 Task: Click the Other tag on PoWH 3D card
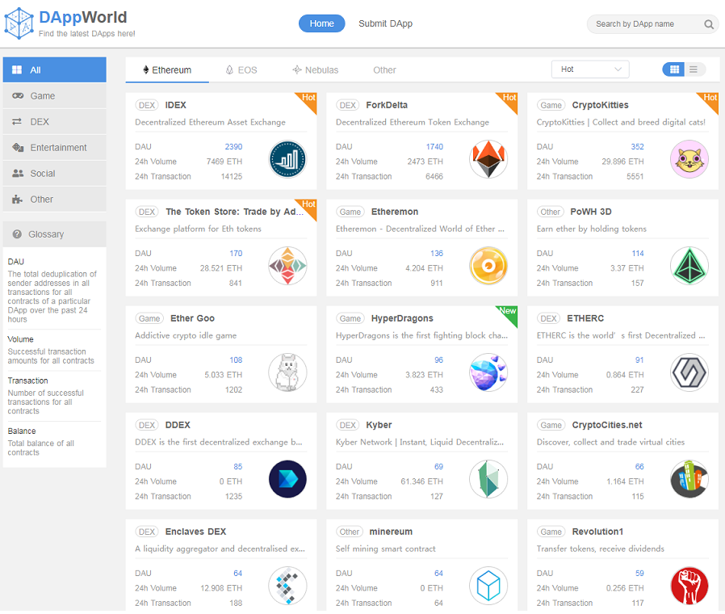pos(551,212)
